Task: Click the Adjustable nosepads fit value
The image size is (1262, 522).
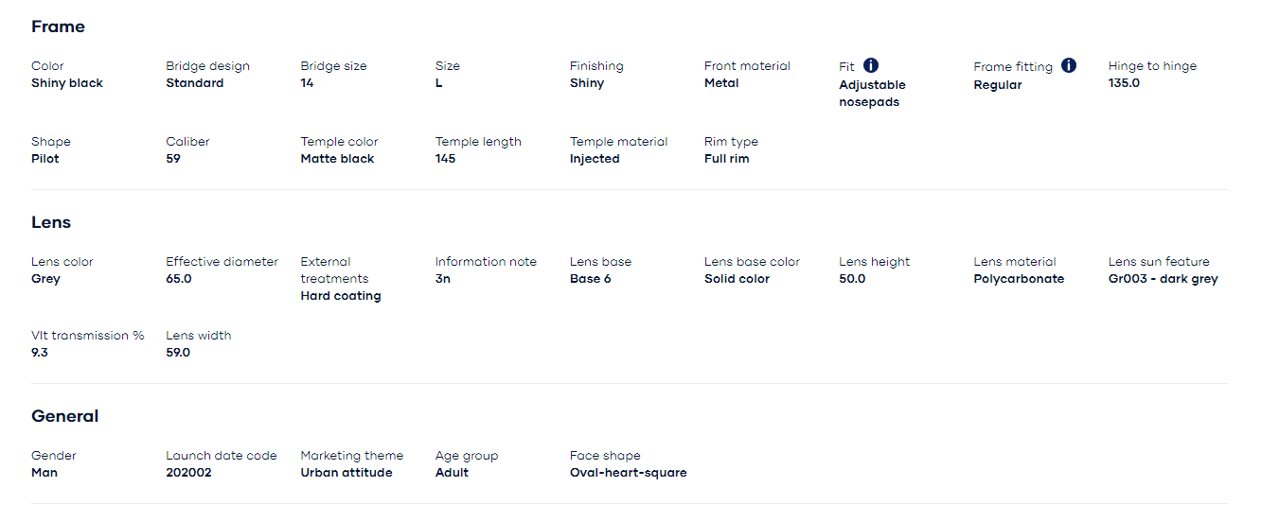Action: (x=872, y=94)
